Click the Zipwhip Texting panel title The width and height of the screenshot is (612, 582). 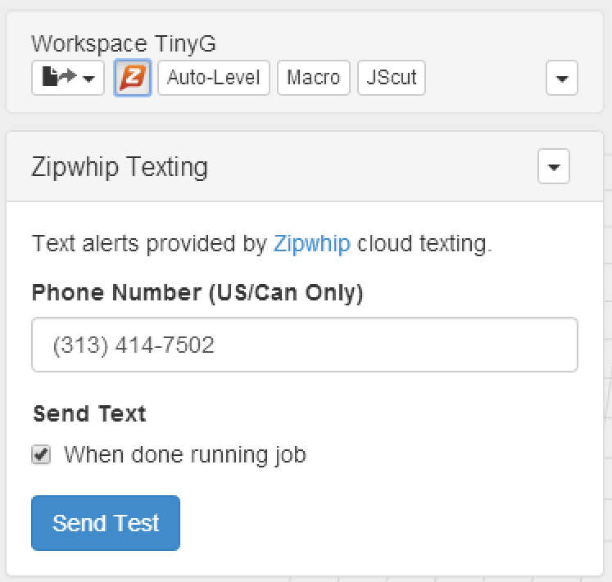[120, 167]
